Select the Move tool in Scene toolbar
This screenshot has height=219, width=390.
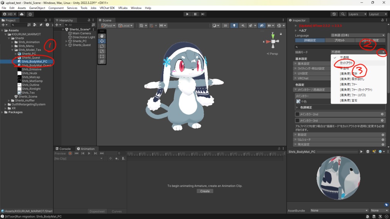click(x=102, y=41)
